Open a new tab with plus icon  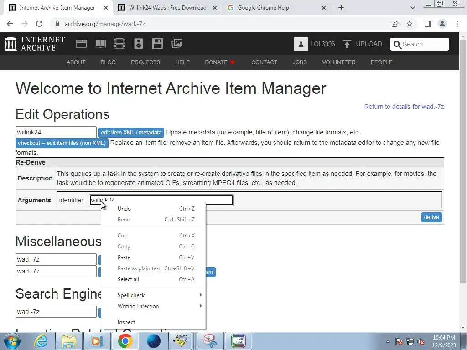(x=341, y=8)
